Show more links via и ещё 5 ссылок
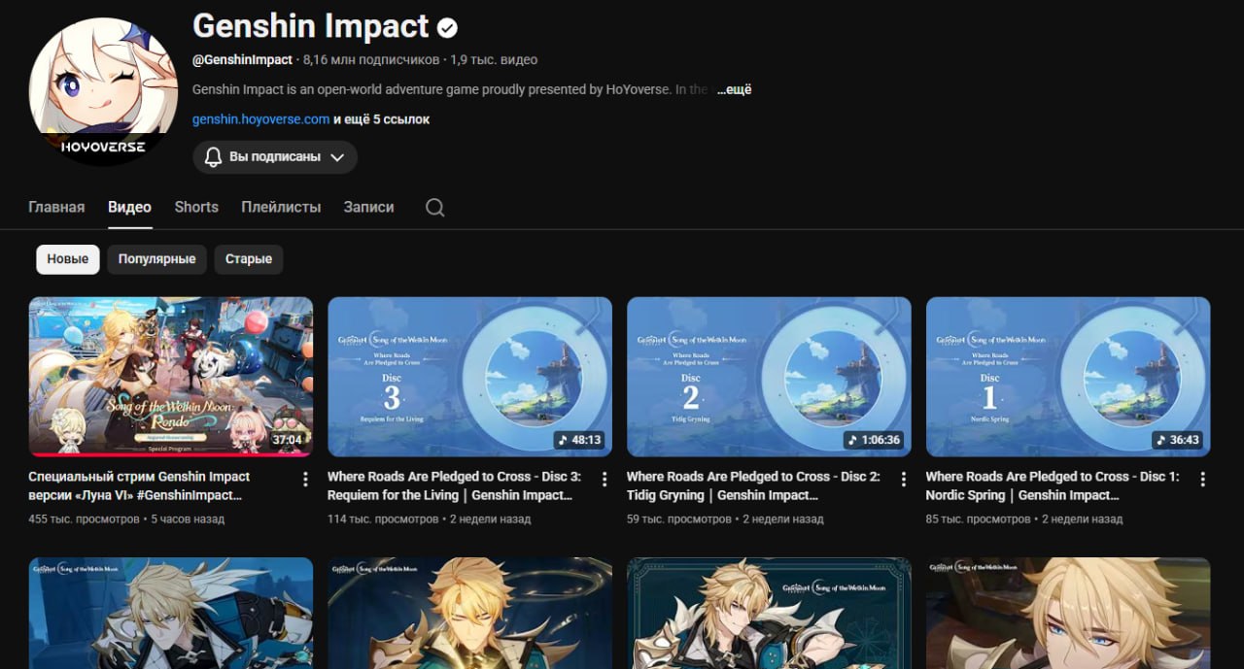 [x=381, y=119]
